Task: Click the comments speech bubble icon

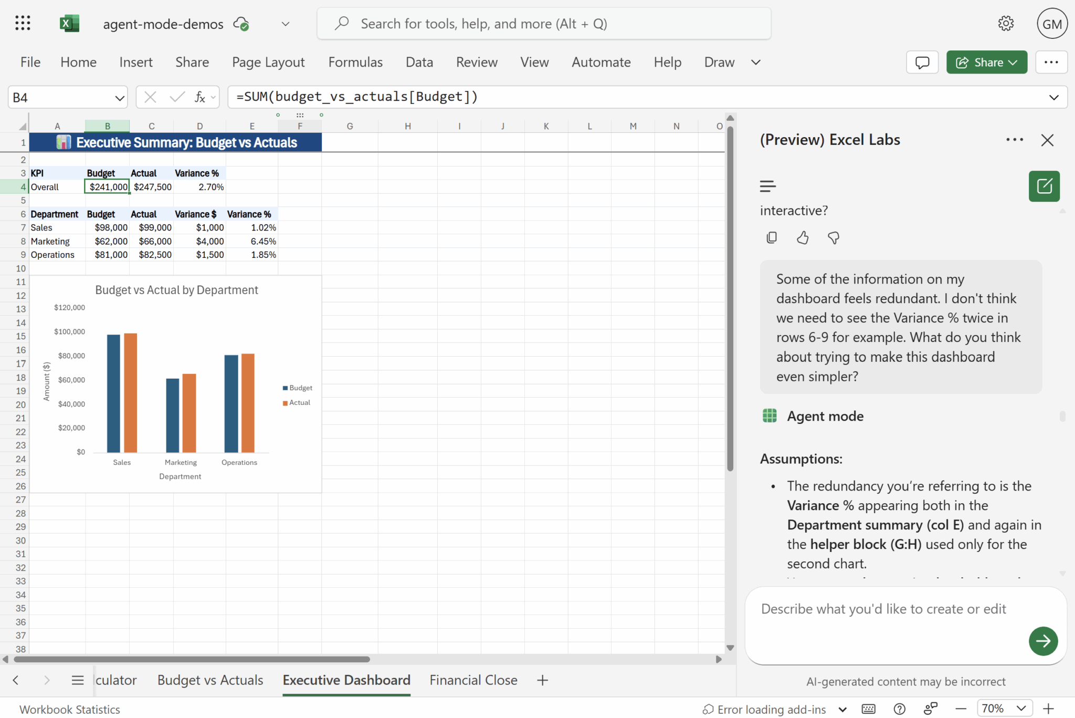Action: (922, 63)
